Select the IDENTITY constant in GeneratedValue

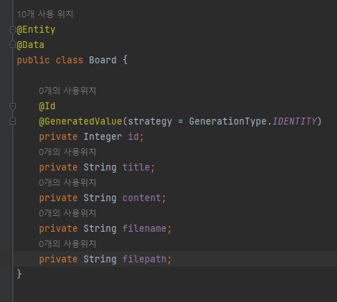[294, 121]
